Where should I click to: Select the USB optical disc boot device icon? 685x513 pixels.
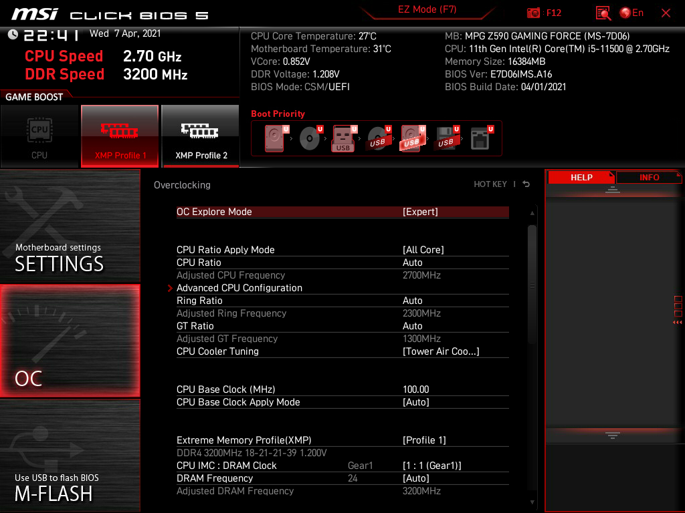(379, 138)
